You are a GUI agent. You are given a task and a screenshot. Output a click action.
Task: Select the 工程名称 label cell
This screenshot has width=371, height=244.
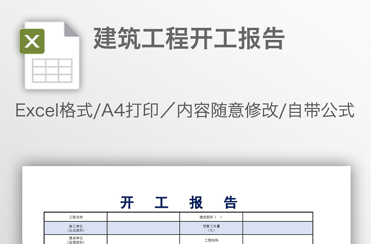pos(76,217)
